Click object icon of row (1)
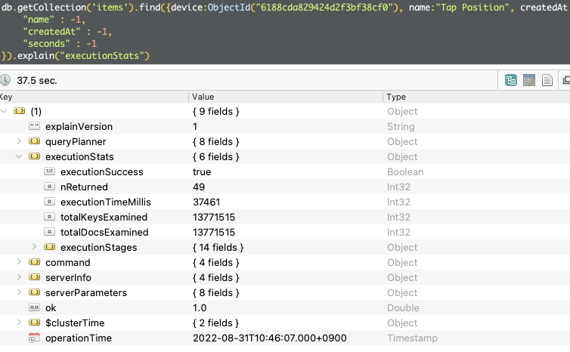The image size is (570, 352). click(x=19, y=111)
